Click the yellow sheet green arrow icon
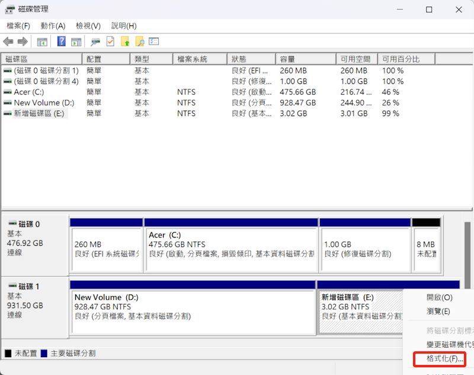Screen dimensions: 474x375 point(125,41)
